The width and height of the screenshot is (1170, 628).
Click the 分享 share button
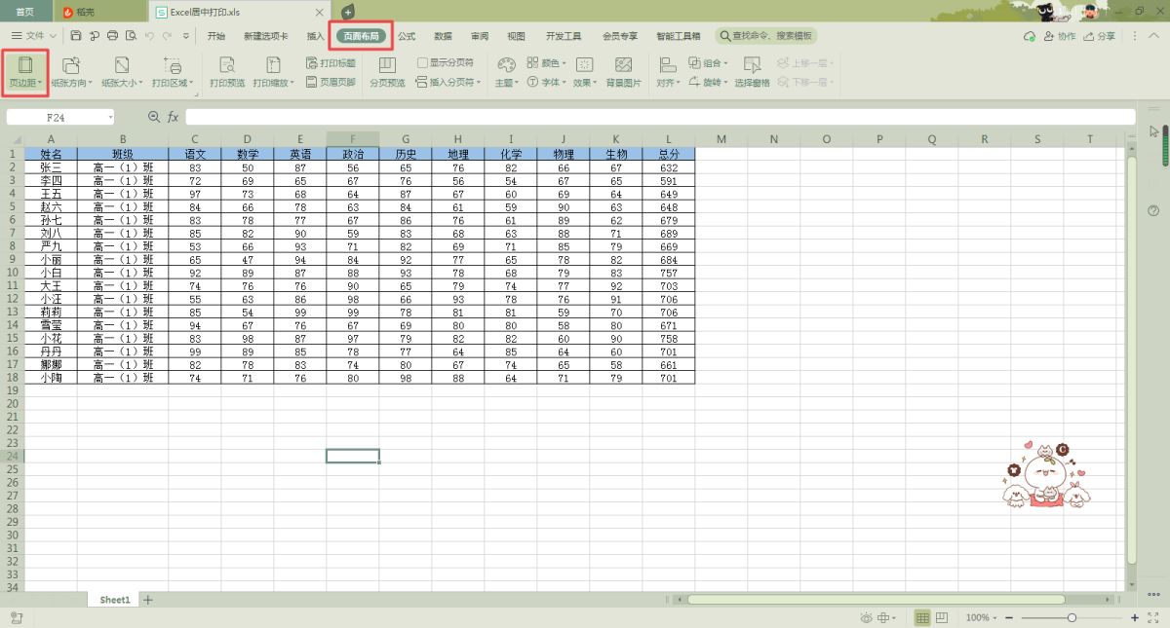click(x=1100, y=36)
